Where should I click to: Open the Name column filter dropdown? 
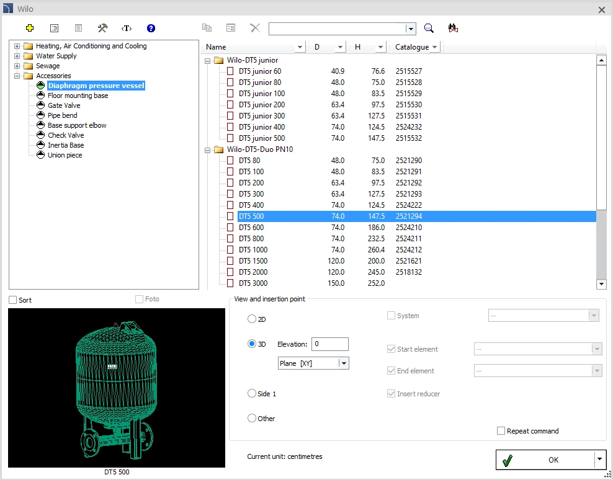pyautogui.click(x=300, y=47)
